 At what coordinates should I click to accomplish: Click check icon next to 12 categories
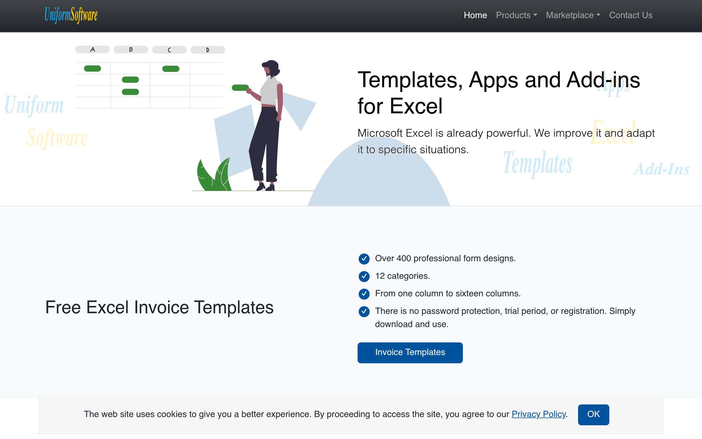pos(364,276)
